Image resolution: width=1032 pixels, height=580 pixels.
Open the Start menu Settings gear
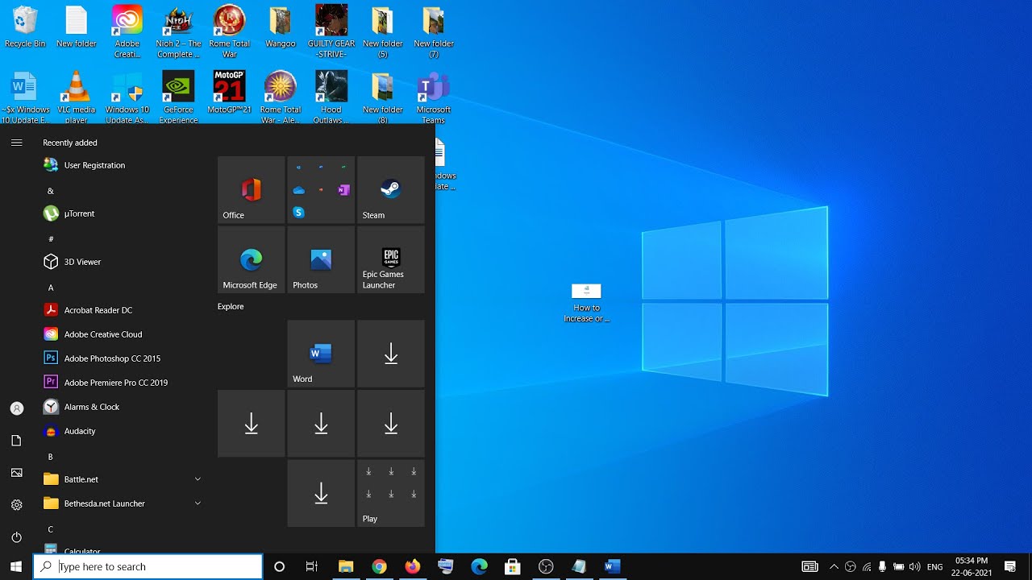[x=16, y=505]
